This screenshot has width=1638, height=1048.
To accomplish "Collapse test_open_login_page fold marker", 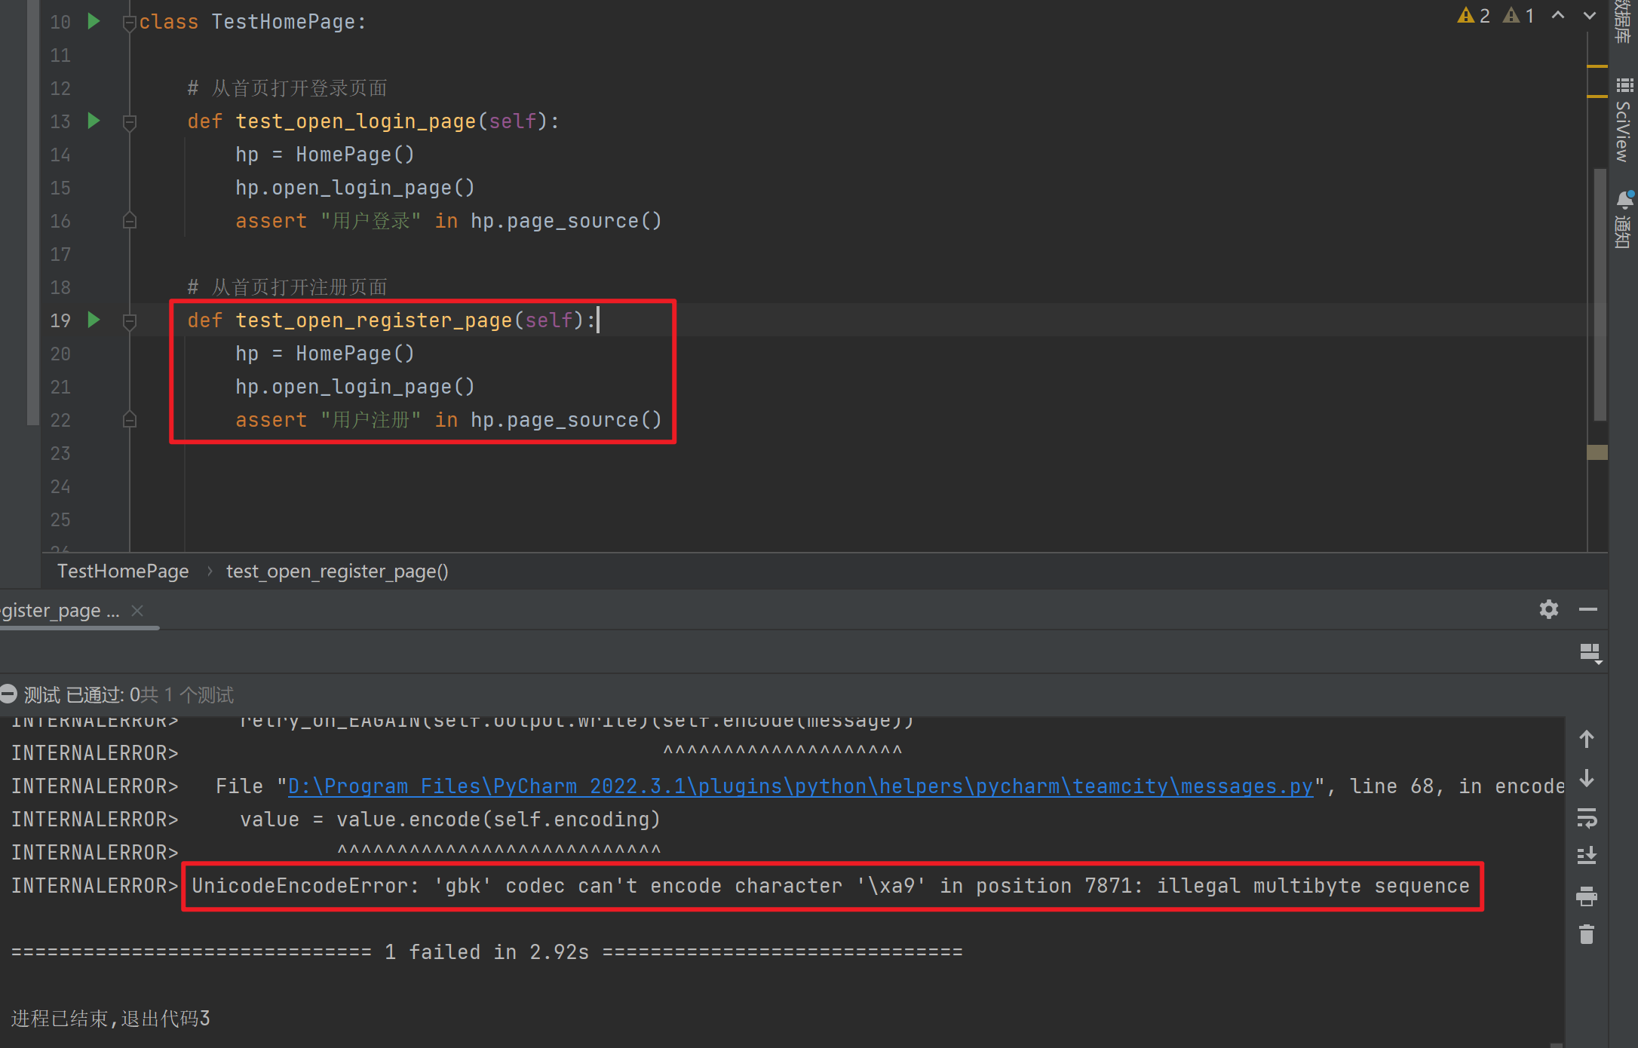I will (x=129, y=122).
